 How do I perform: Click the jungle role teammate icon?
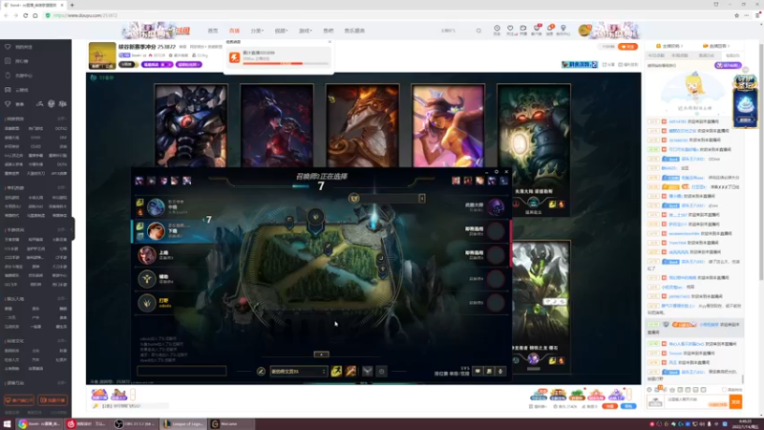(147, 303)
